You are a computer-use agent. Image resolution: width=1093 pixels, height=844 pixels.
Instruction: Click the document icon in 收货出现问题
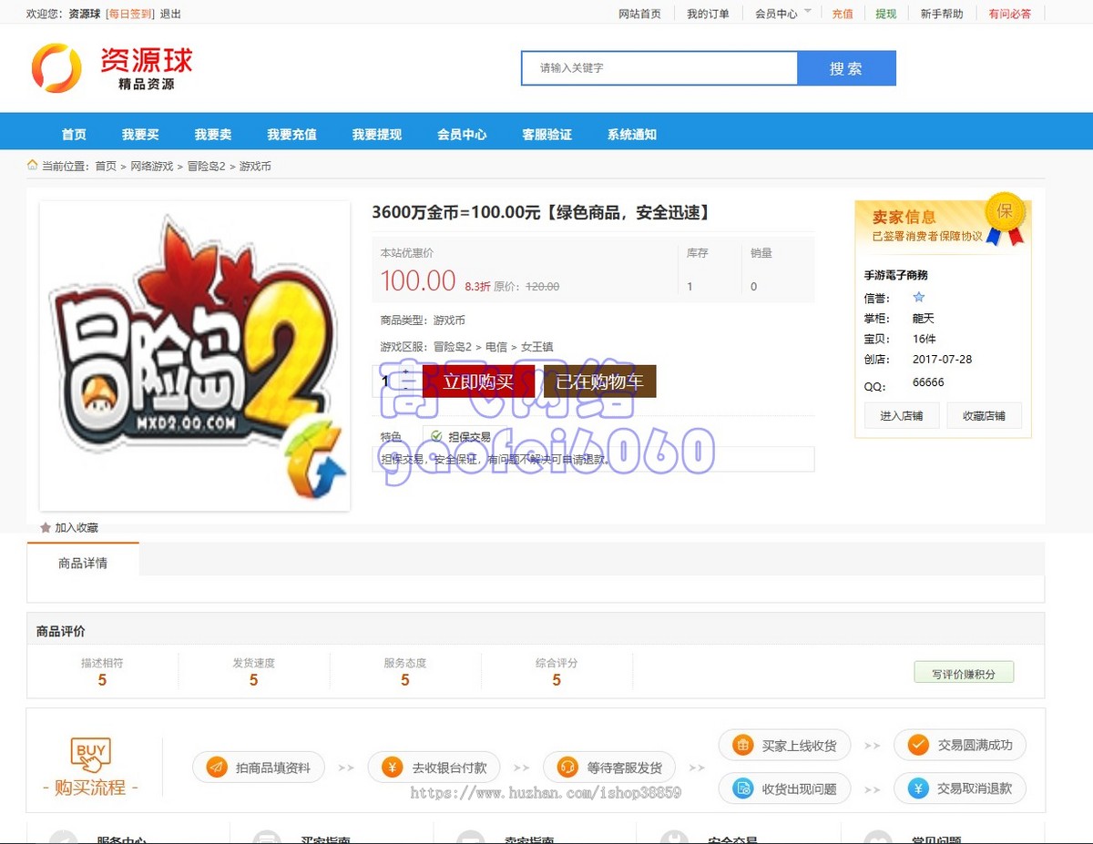click(743, 788)
